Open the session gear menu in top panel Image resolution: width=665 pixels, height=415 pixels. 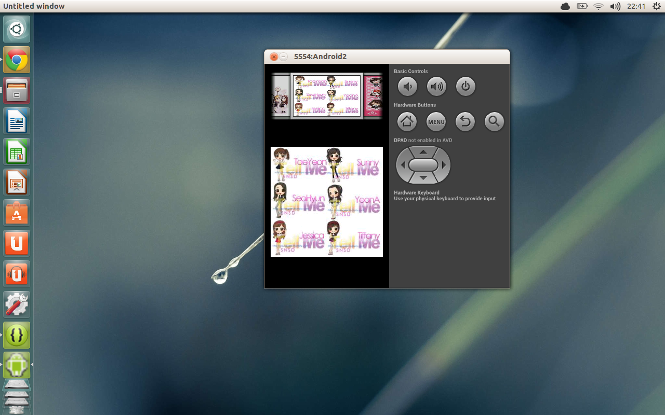656,6
